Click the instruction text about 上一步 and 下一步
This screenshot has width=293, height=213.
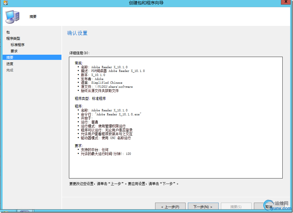click(x=124, y=184)
